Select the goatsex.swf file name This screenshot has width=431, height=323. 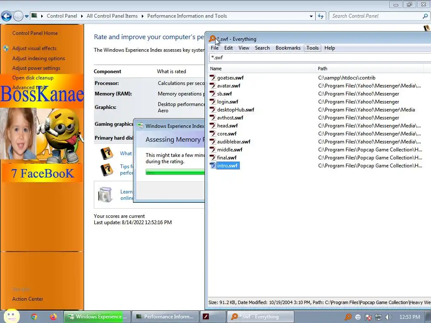[x=230, y=78]
